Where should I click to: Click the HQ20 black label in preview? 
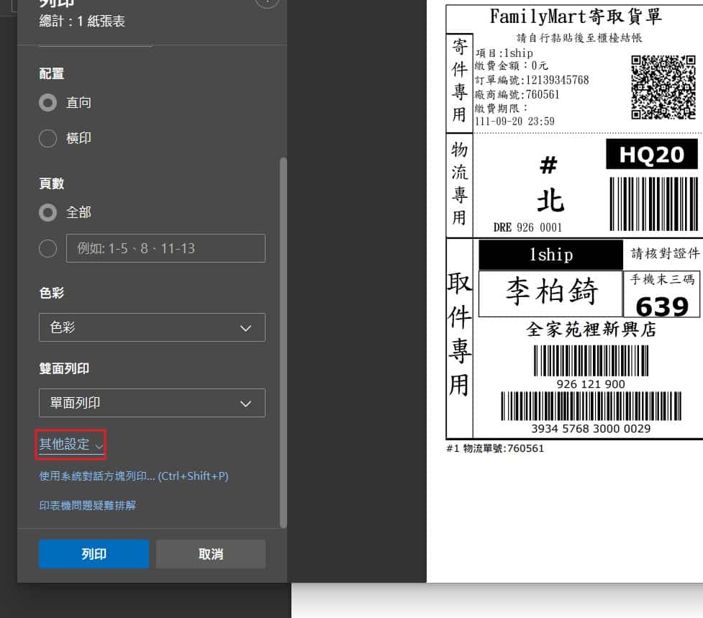651,155
